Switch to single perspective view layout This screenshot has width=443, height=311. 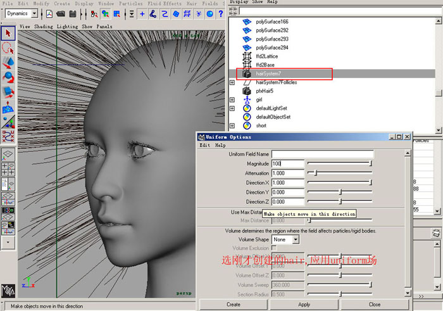pyautogui.click(x=8, y=155)
